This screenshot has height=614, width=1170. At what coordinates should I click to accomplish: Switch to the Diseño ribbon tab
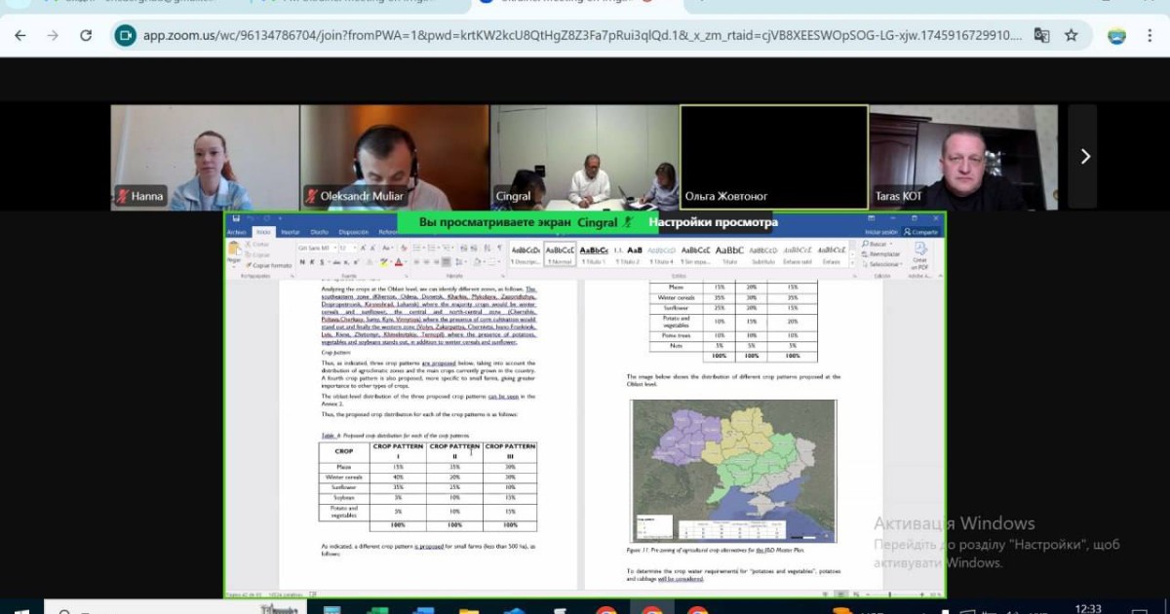tap(319, 232)
